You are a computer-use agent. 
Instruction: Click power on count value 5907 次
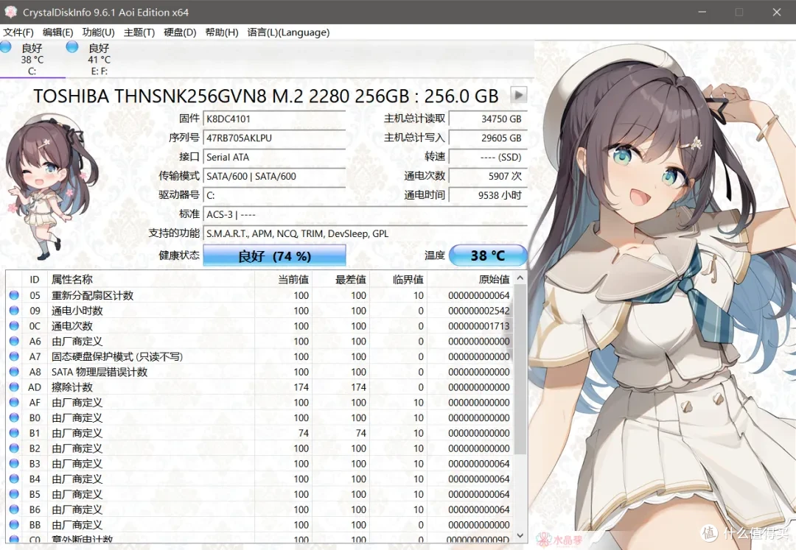pyautogui.click(x=489, y=177)
